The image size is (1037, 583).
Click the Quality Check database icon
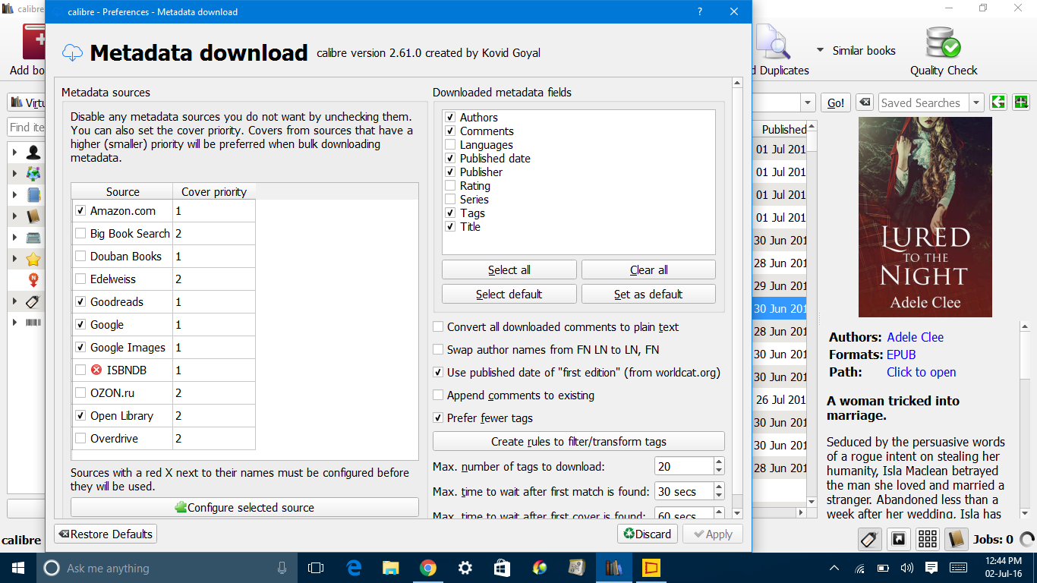pyautogui.click(x=944, y=43)
